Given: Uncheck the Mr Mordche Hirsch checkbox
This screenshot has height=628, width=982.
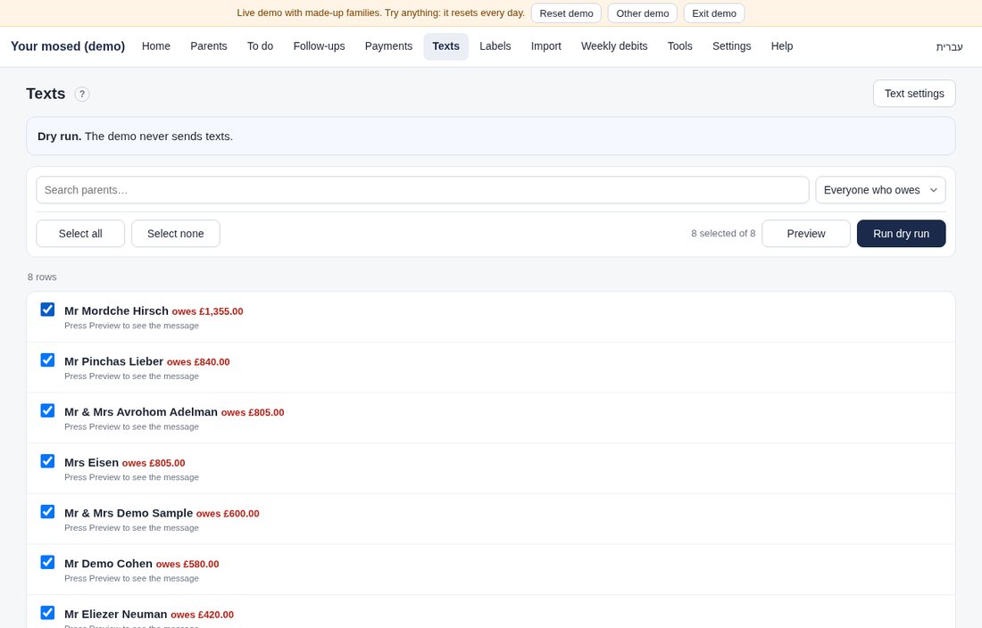Looking at the screenshot, I should tap(47, 310).
